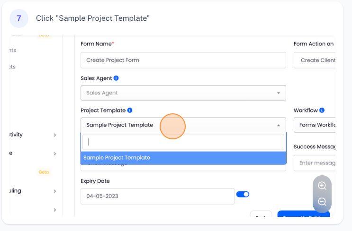Click the Workflow info icon
Screen dimensions: 352x231
tap(322, 110)
